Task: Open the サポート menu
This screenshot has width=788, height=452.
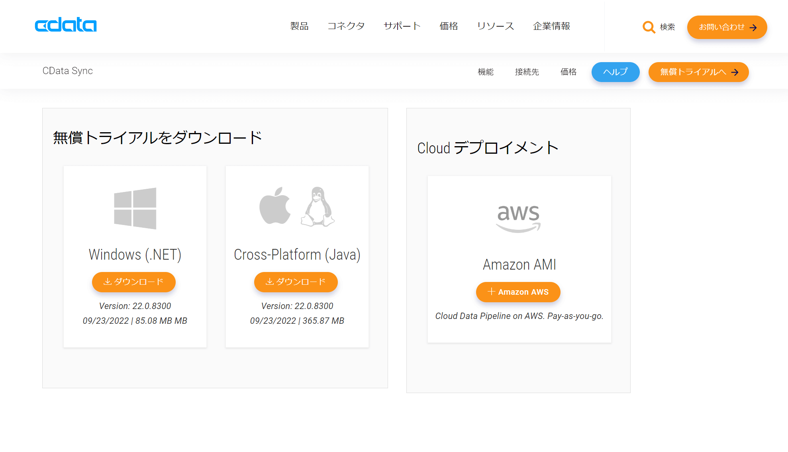Action: 402,26
